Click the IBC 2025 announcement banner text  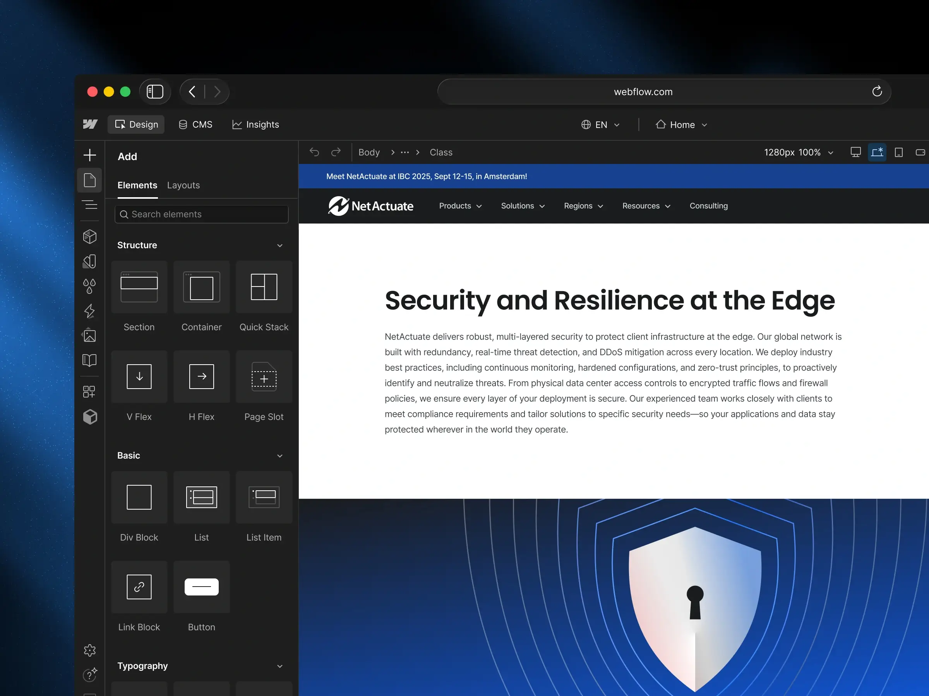tap(427, 177)
